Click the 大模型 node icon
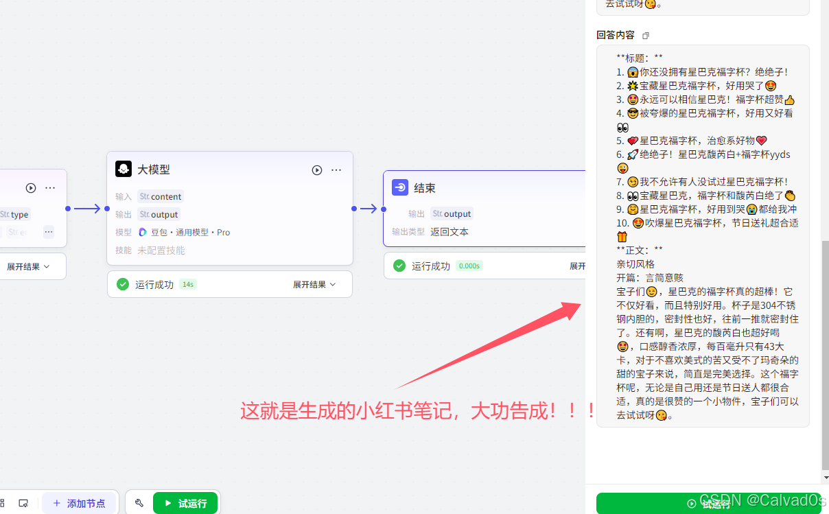Image resolution: width=829 pixels, height=514 pixels. (124, 169)
